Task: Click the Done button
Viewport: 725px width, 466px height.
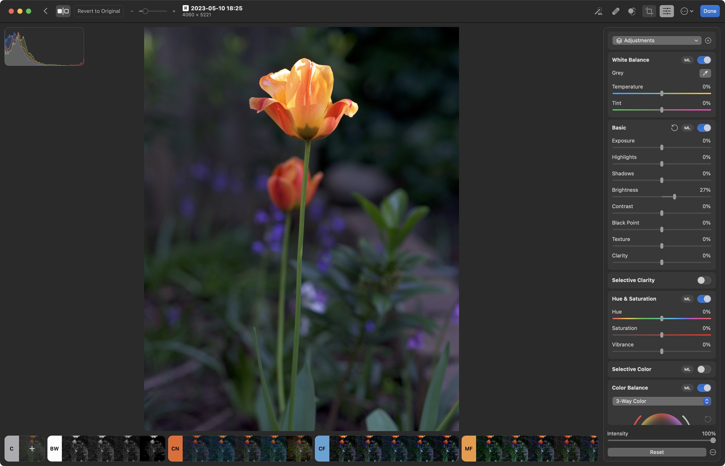Action: pos(710,11)
